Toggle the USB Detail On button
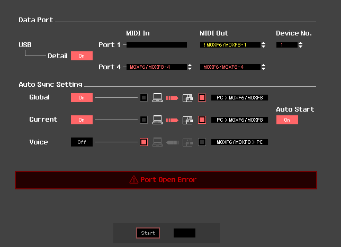Image resolution: width=341 pixels, height=247 pixels. click(x=82, y=56)
